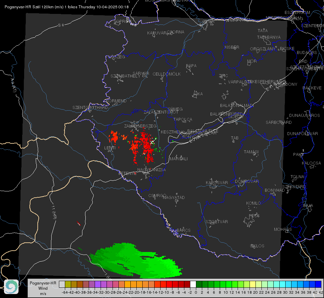Click the TAMÁSI city label
The width and height of the screenshot is (324, 298).
coord(251,152)
